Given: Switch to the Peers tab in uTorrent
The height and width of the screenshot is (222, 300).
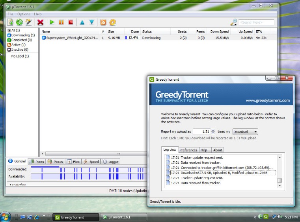Looking at the screenshot, I should tap(37, 162).
